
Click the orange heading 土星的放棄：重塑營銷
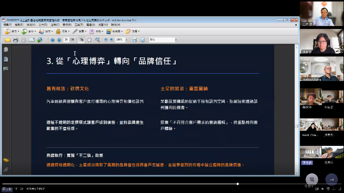pos(184,88)
